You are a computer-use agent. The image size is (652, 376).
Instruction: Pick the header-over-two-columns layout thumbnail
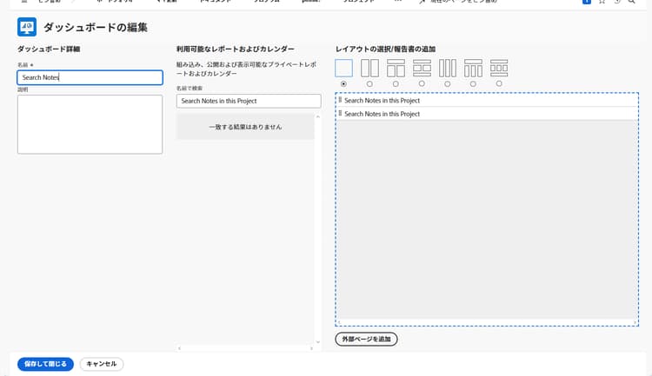point(396,68)
